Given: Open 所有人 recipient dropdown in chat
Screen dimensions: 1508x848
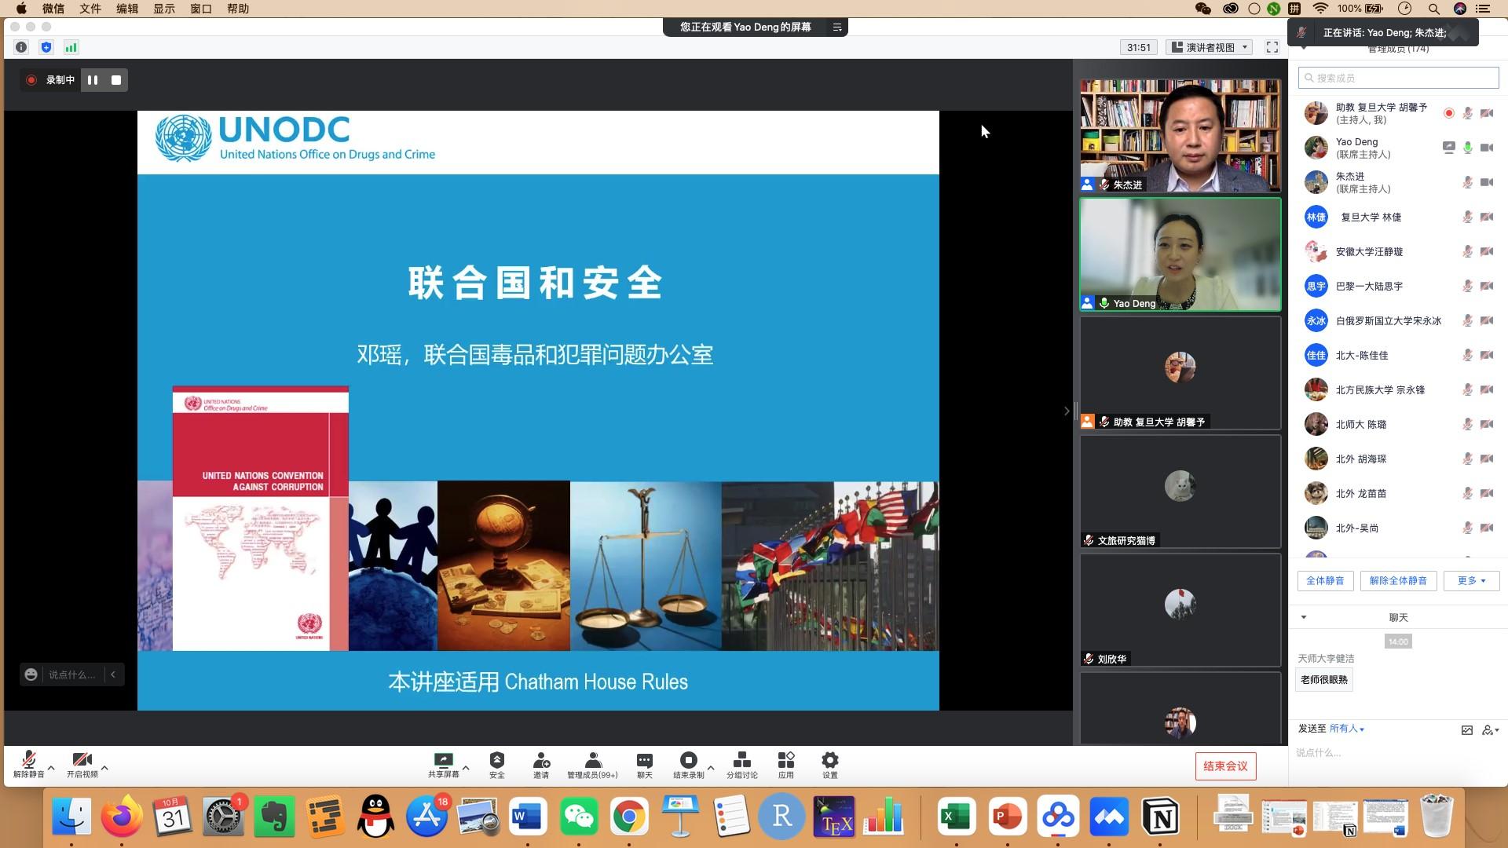Looking at the screenshot, I should 1346,729.
